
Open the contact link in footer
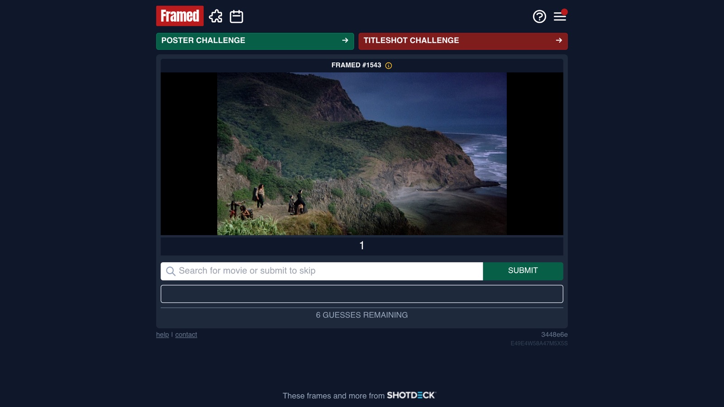pos(186,335)
